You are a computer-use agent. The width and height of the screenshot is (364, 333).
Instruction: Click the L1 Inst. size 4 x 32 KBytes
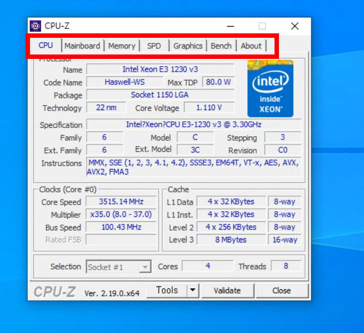point(231,214)
